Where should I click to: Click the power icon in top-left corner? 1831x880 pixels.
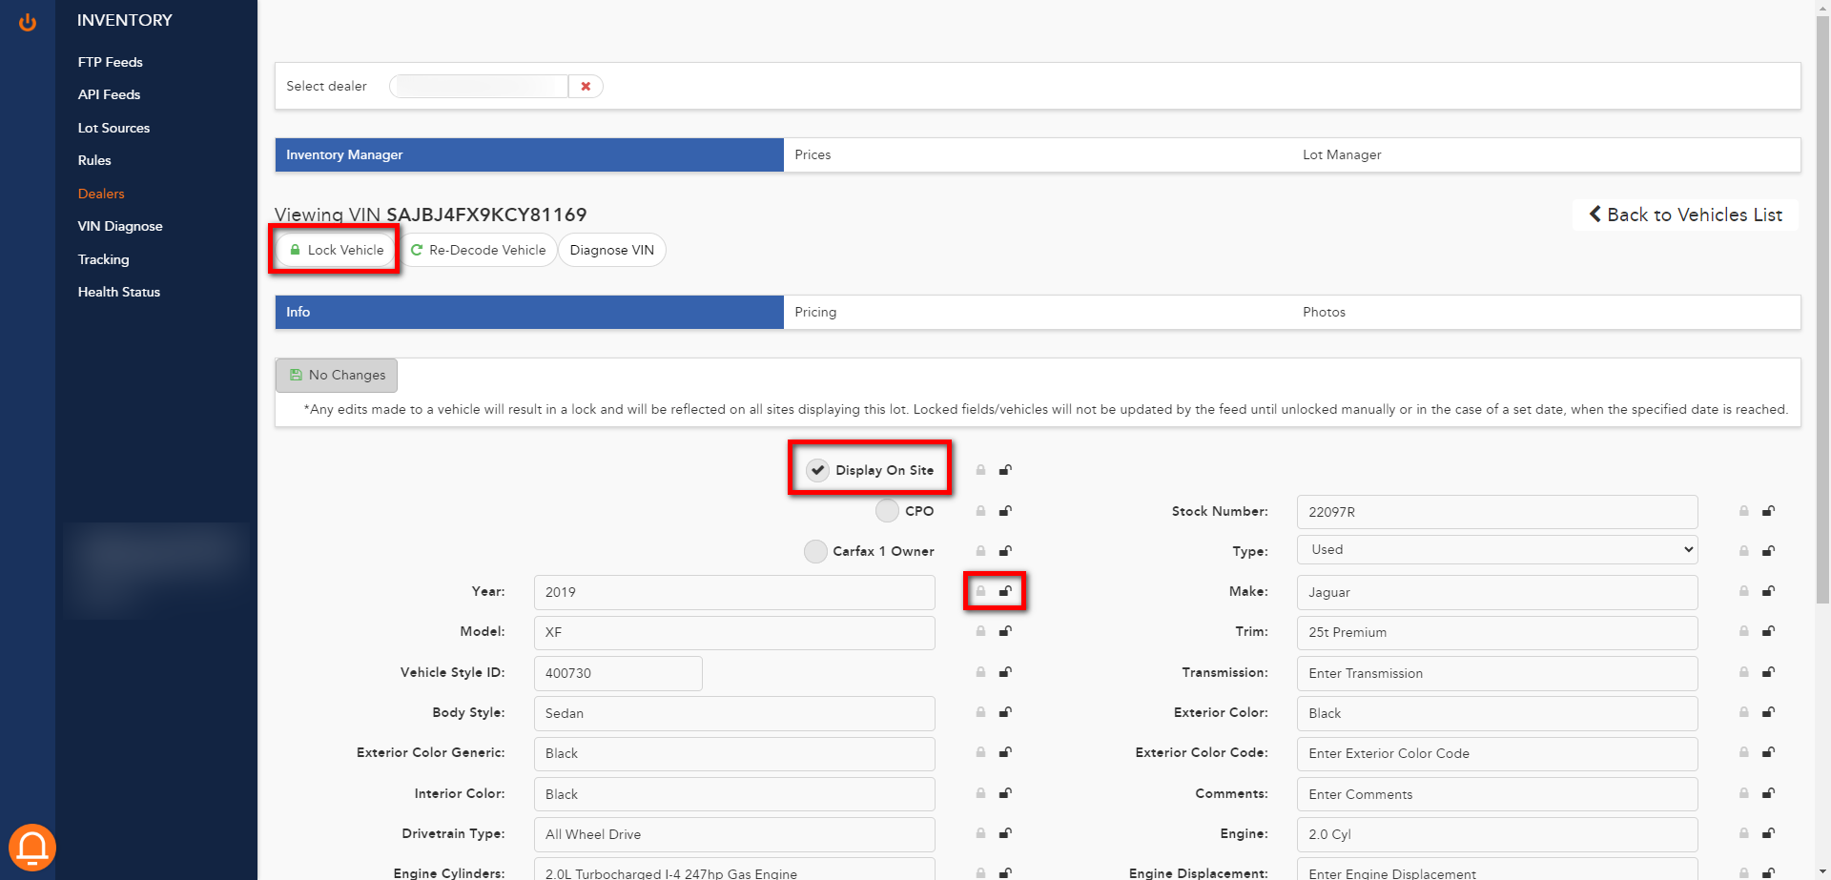click(27, 22)
